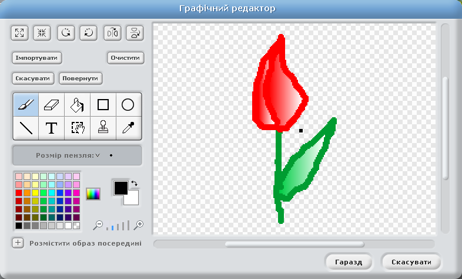This screenshot has height=279, width=462.
Task: Pick the bright red palette swatch
Action: click(19, 193)
